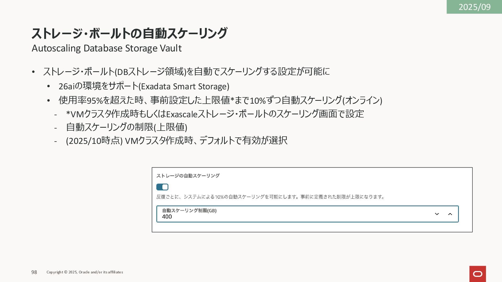Click the increase chevron in the autoscaling limit field
This screenshot has width=502, height=282.
tap(450, 214)
